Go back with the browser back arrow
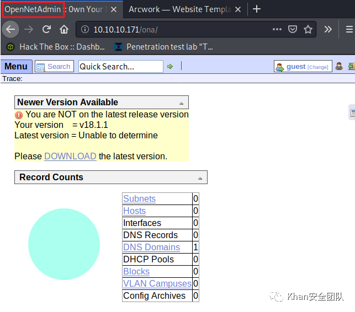355x312 pixels. (x=10, y=29)
